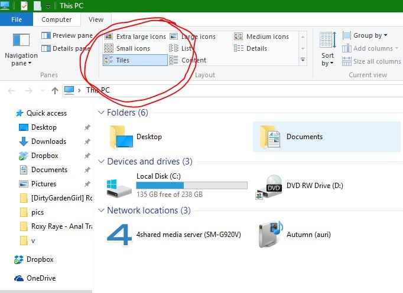Click the Back arrow in navigation bar

pyautogui.click(x=12, y=90)
